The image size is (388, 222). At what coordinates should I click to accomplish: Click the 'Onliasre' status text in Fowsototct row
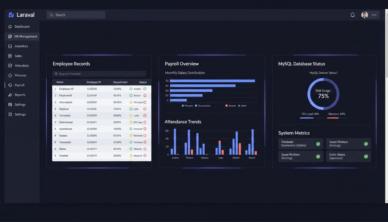pos(138,142)
